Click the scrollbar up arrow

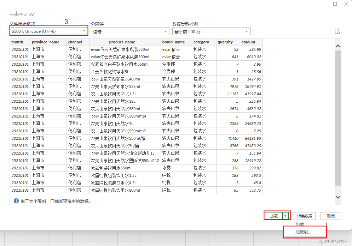coord(338,45)
